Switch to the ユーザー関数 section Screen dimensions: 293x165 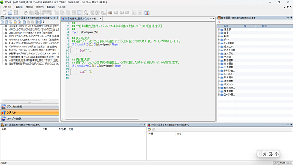[30, 118]
